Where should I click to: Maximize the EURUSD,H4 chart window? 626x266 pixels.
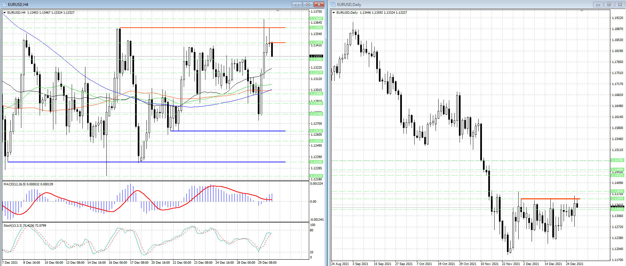pos(308,4)
